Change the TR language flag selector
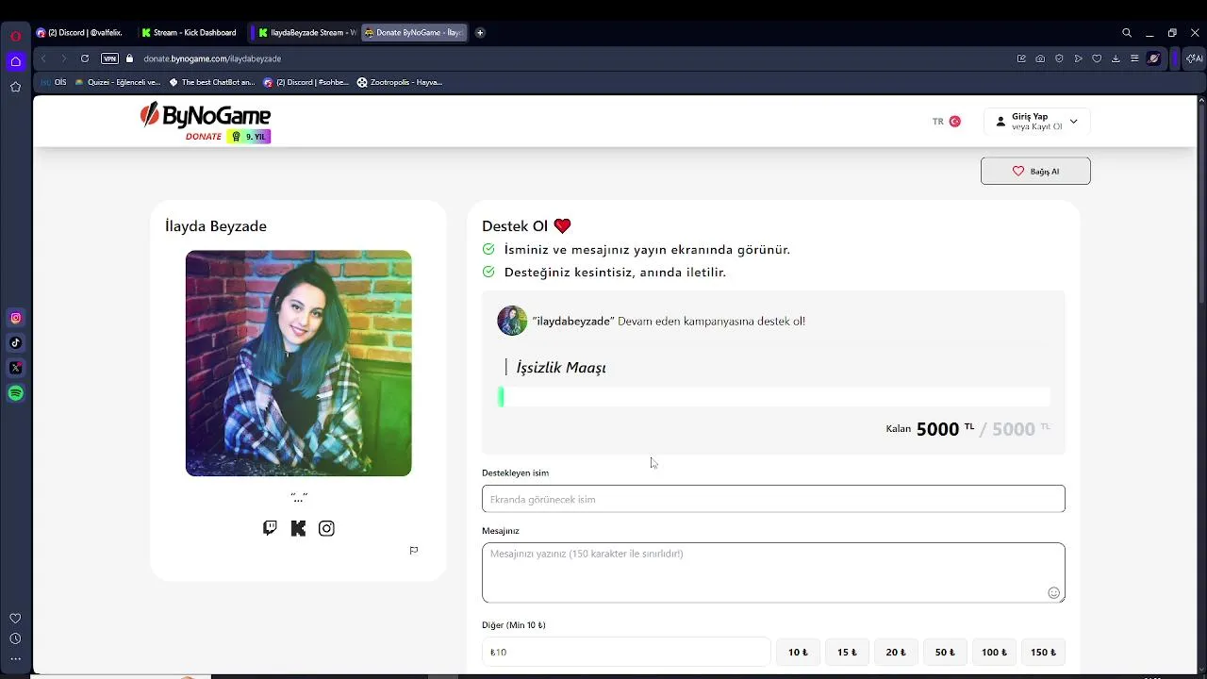The width and height of the screenshot is (1207, 679). tap(946, 122)
